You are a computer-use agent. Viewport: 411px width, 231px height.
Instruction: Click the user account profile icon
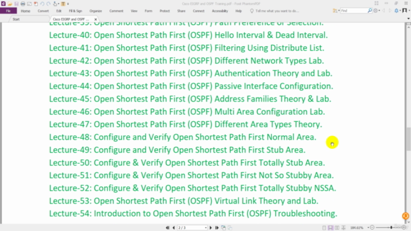click(405, 11)
